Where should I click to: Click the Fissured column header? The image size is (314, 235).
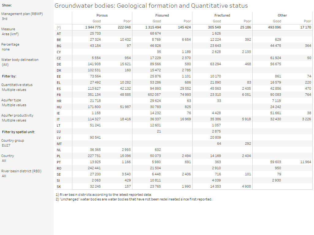pos(162,15)
